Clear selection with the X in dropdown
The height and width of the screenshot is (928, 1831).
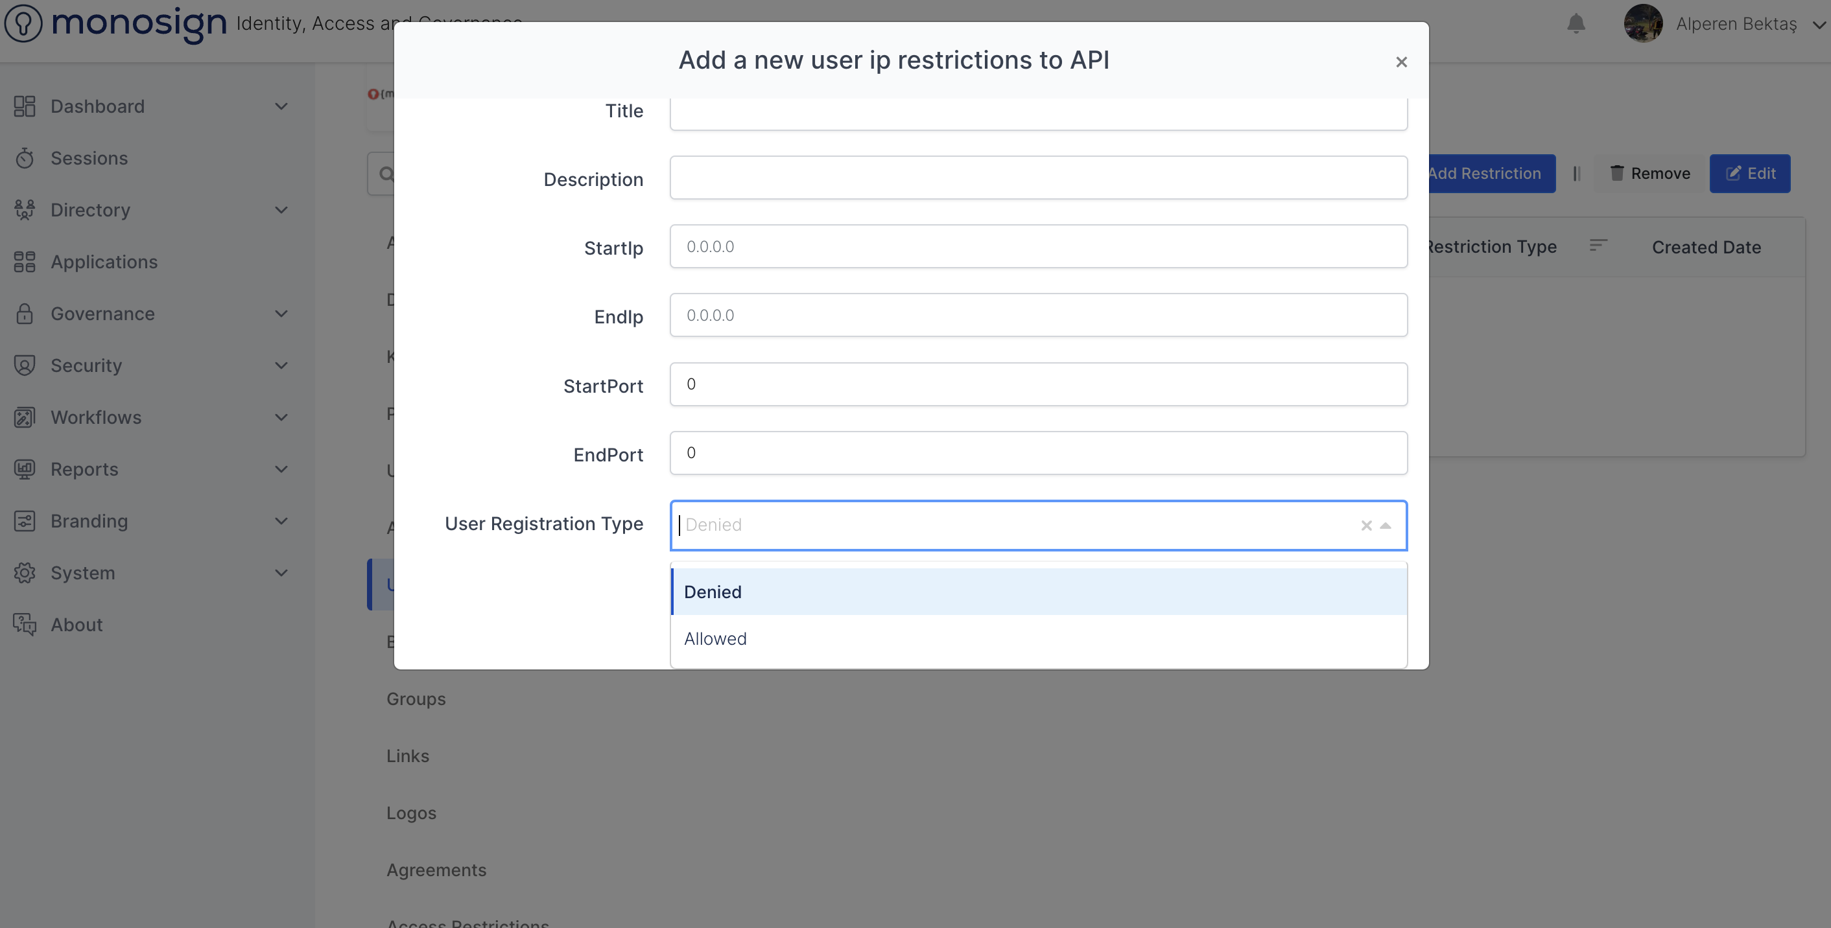1366,526
